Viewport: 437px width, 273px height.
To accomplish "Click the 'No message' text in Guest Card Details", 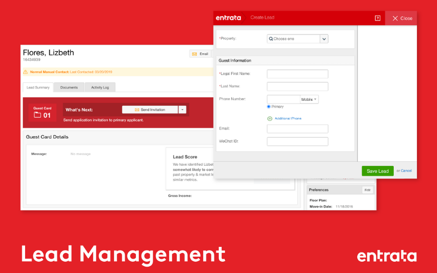I will (81, 154).
